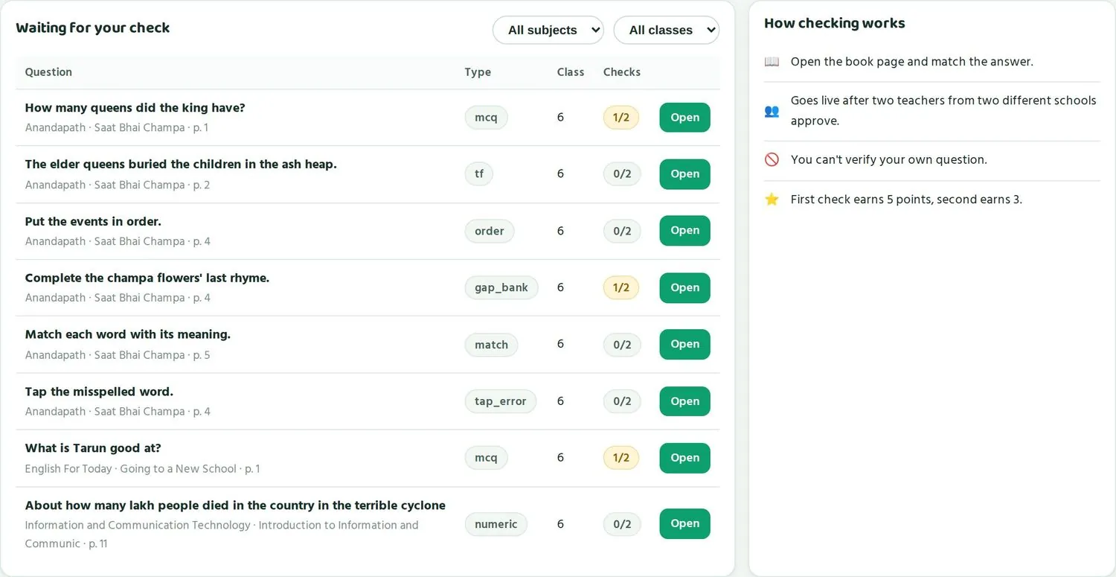Click the 0/2 checks badge for 'Put the events in order'
The width and height of the screenshot is (1116, 577).
pyautogui.click(x=622, y=231)
